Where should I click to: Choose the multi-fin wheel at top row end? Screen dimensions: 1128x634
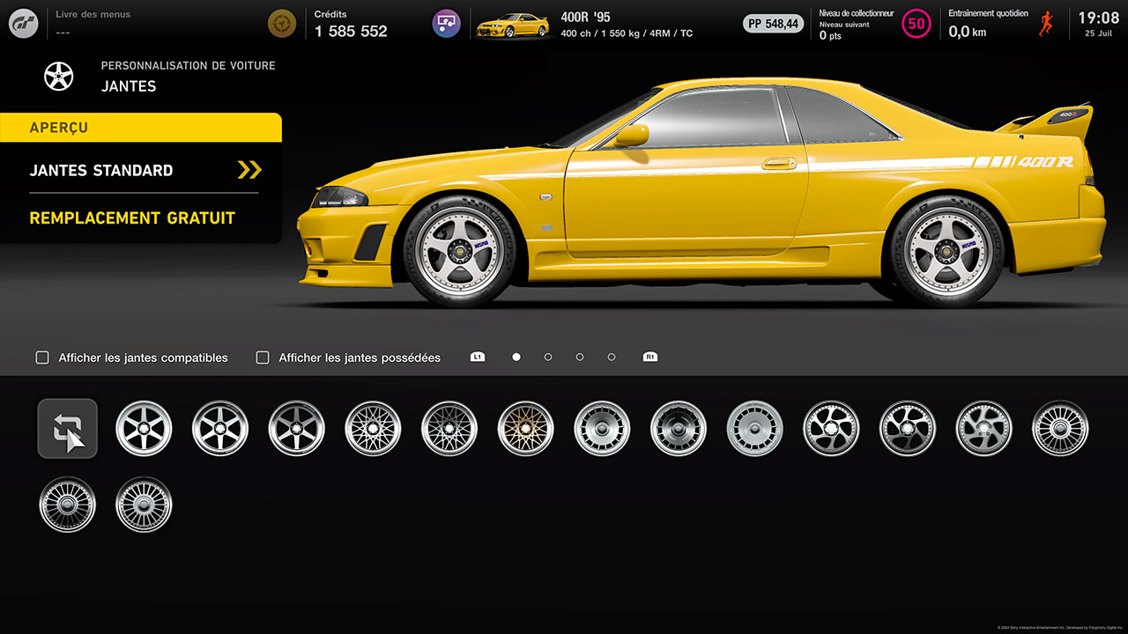[x=1060, y=429]
